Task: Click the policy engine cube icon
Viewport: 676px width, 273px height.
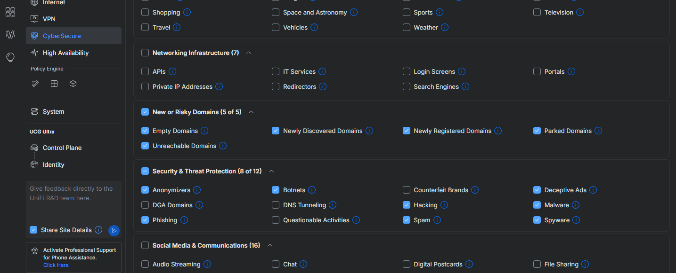Action: click(x=73, y=84)
